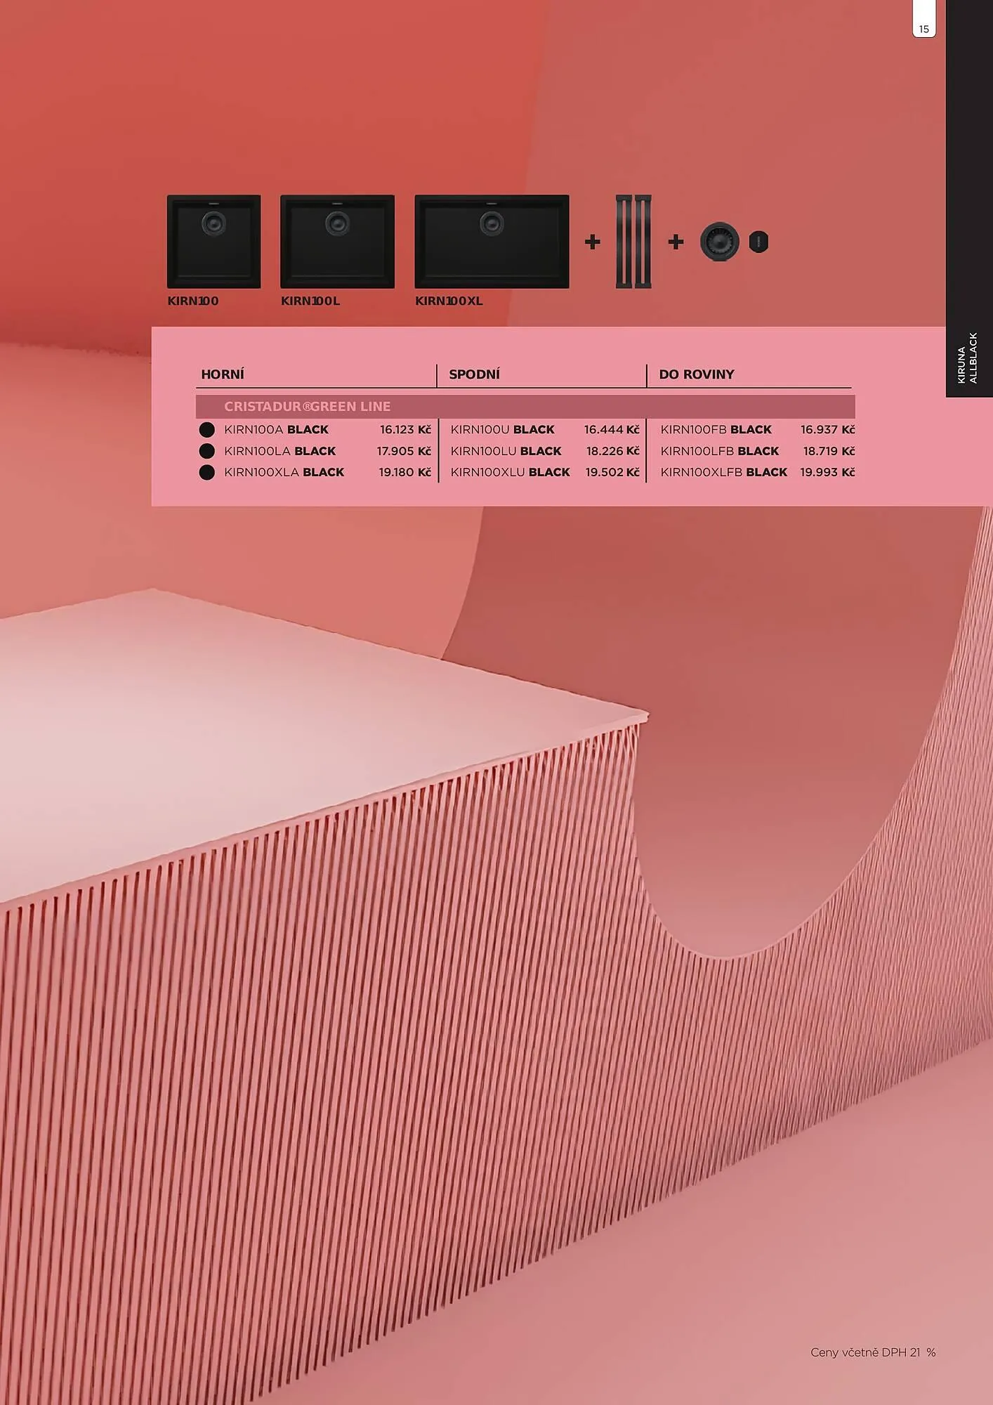Click the KIRN100L sink image
This screenshot has width=993, height=1405.
(x=337, y=242)
